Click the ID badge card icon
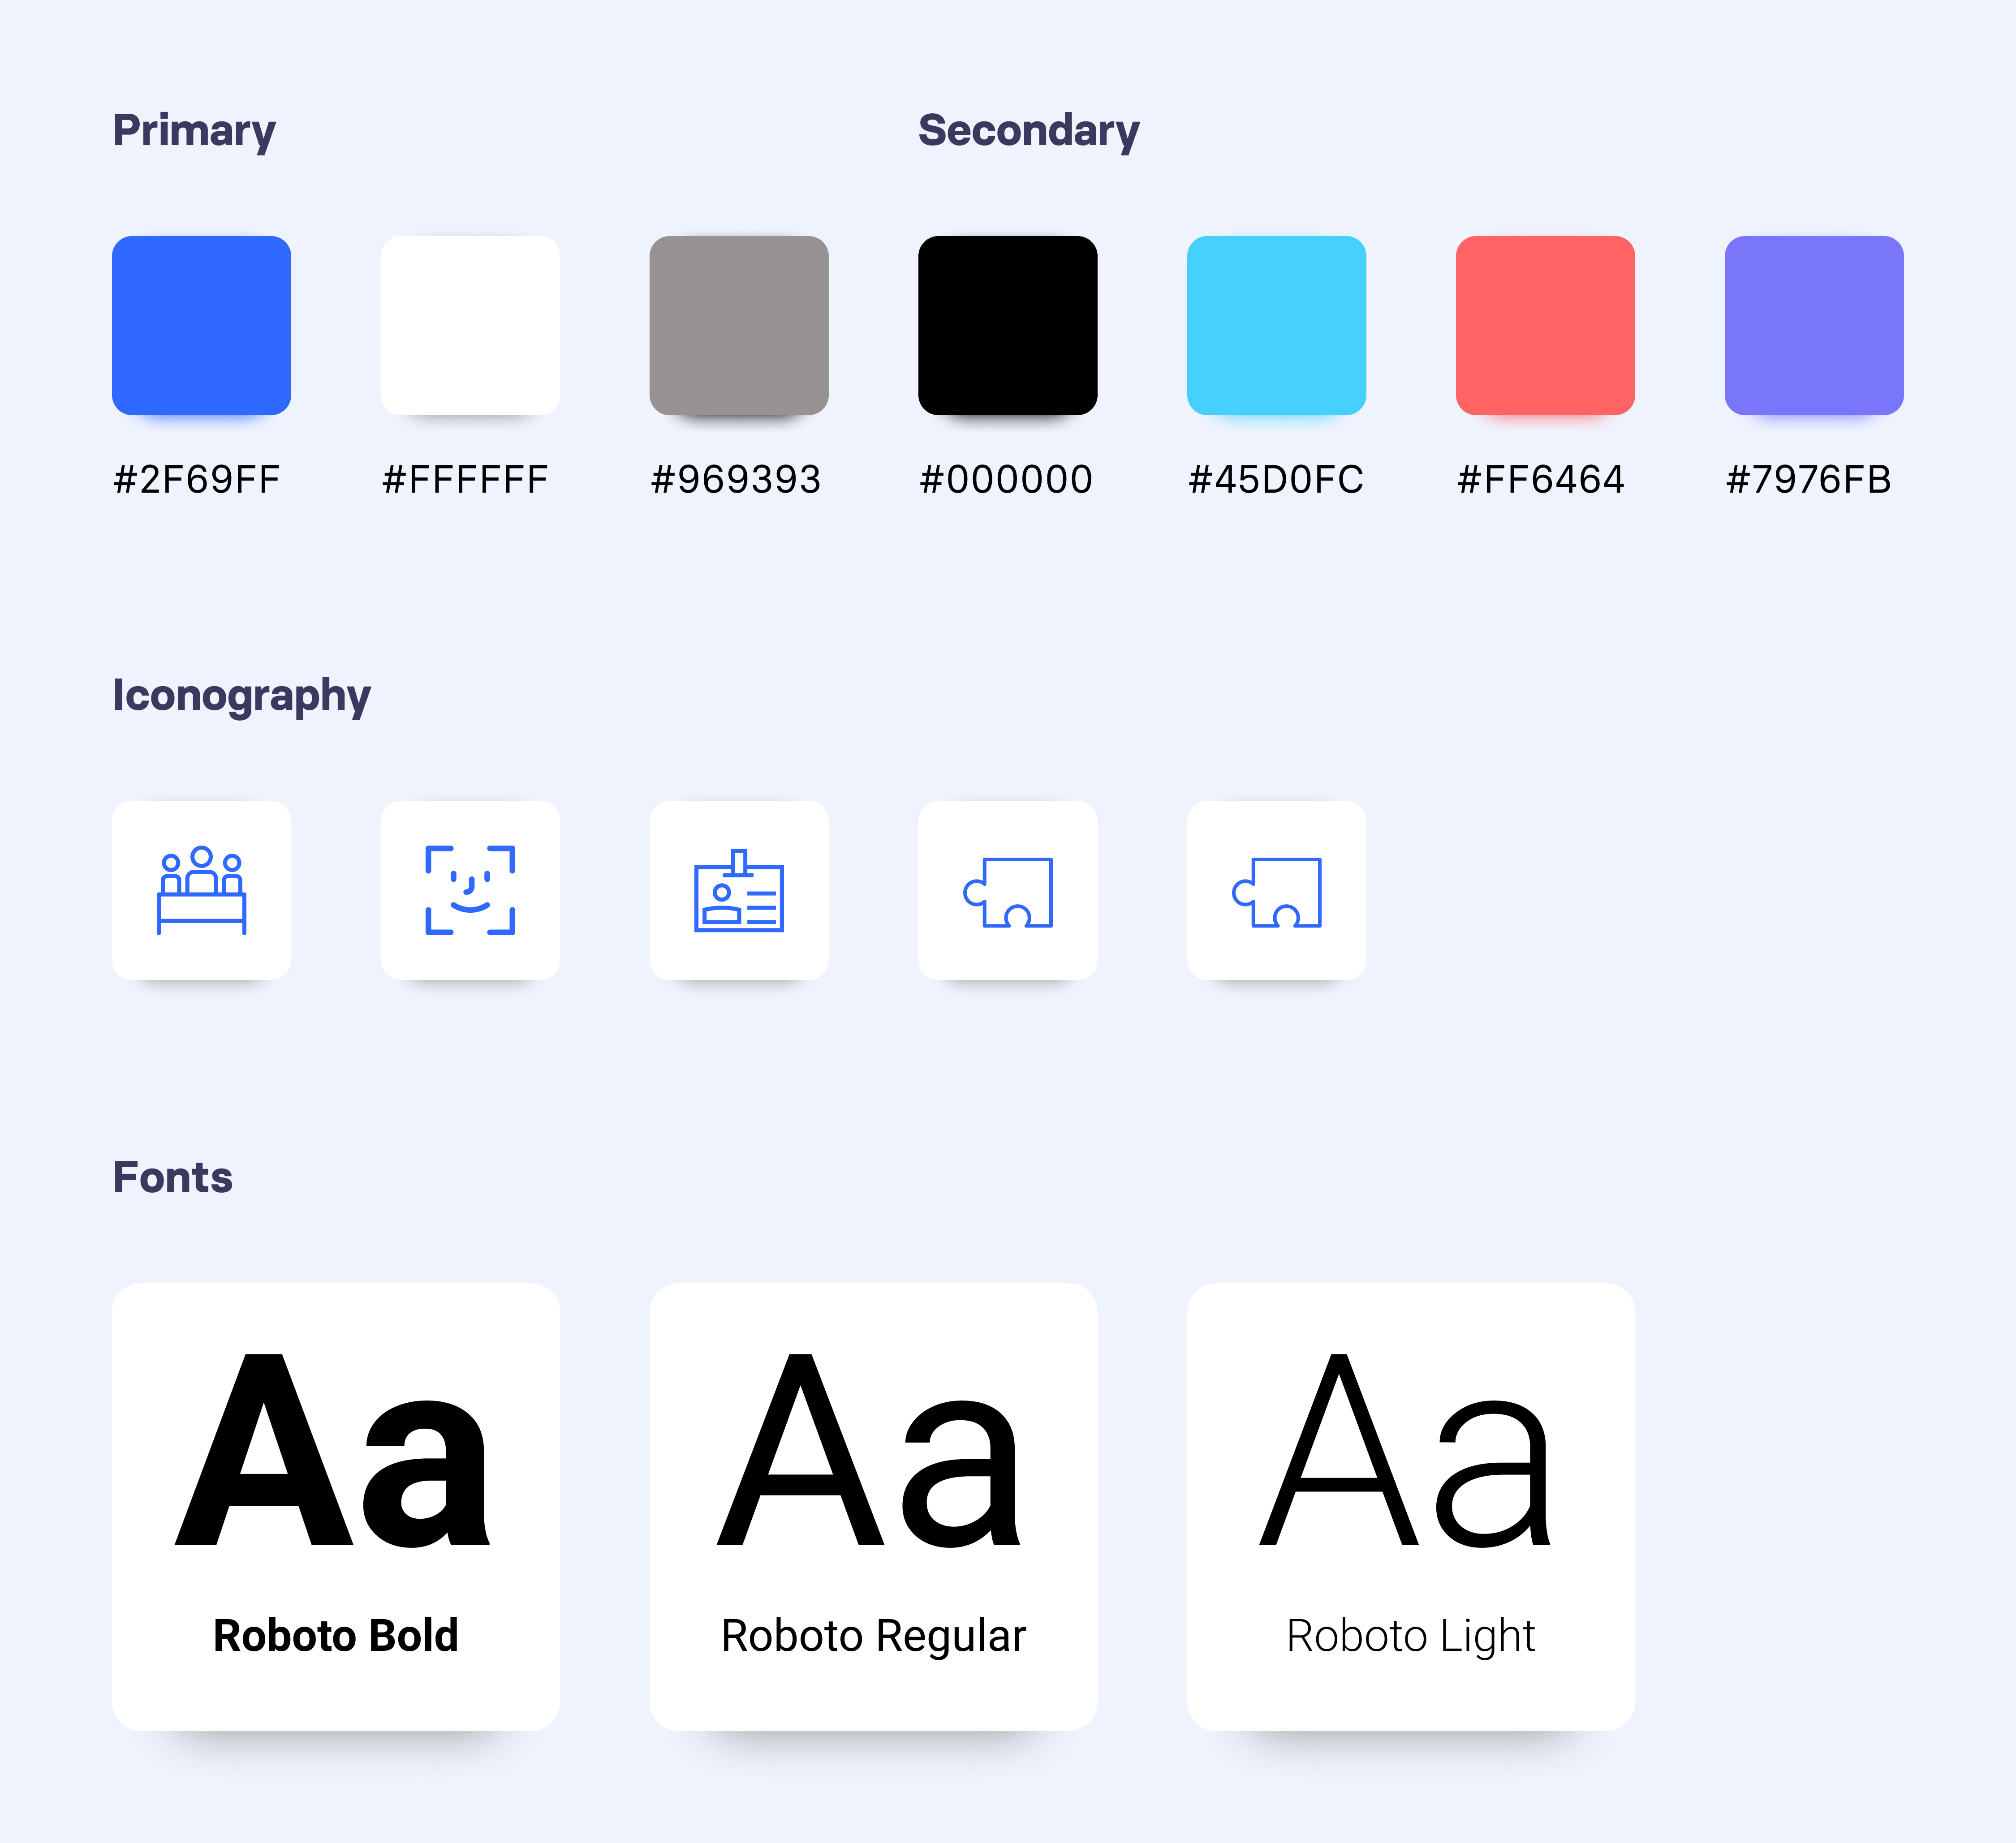 point(739,889)
